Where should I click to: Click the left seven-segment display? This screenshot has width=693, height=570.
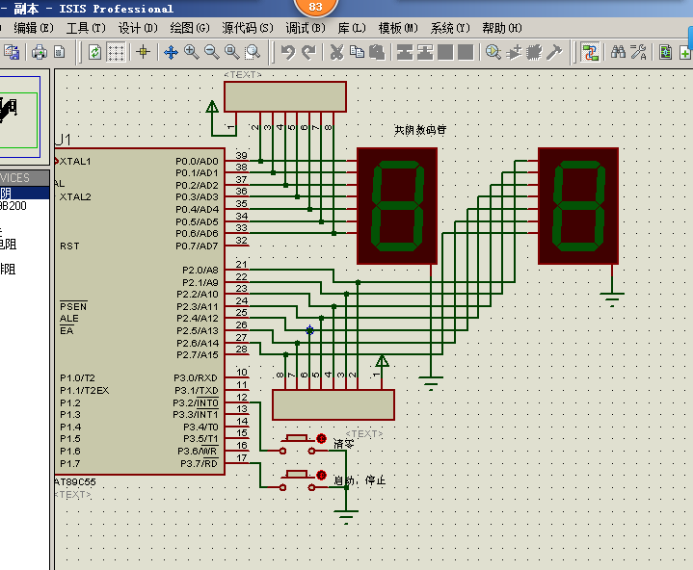click(x=397, y=206)
